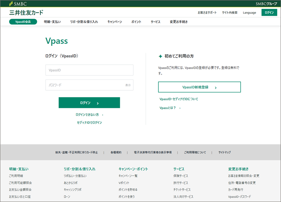Click the VpassID新規登録 button
Screen dimensions: 281x202
199,87
